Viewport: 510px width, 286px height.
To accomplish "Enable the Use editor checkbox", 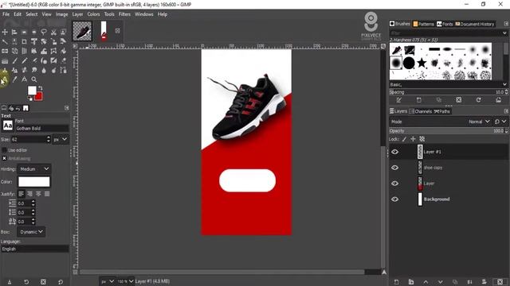I will (4, 150).
